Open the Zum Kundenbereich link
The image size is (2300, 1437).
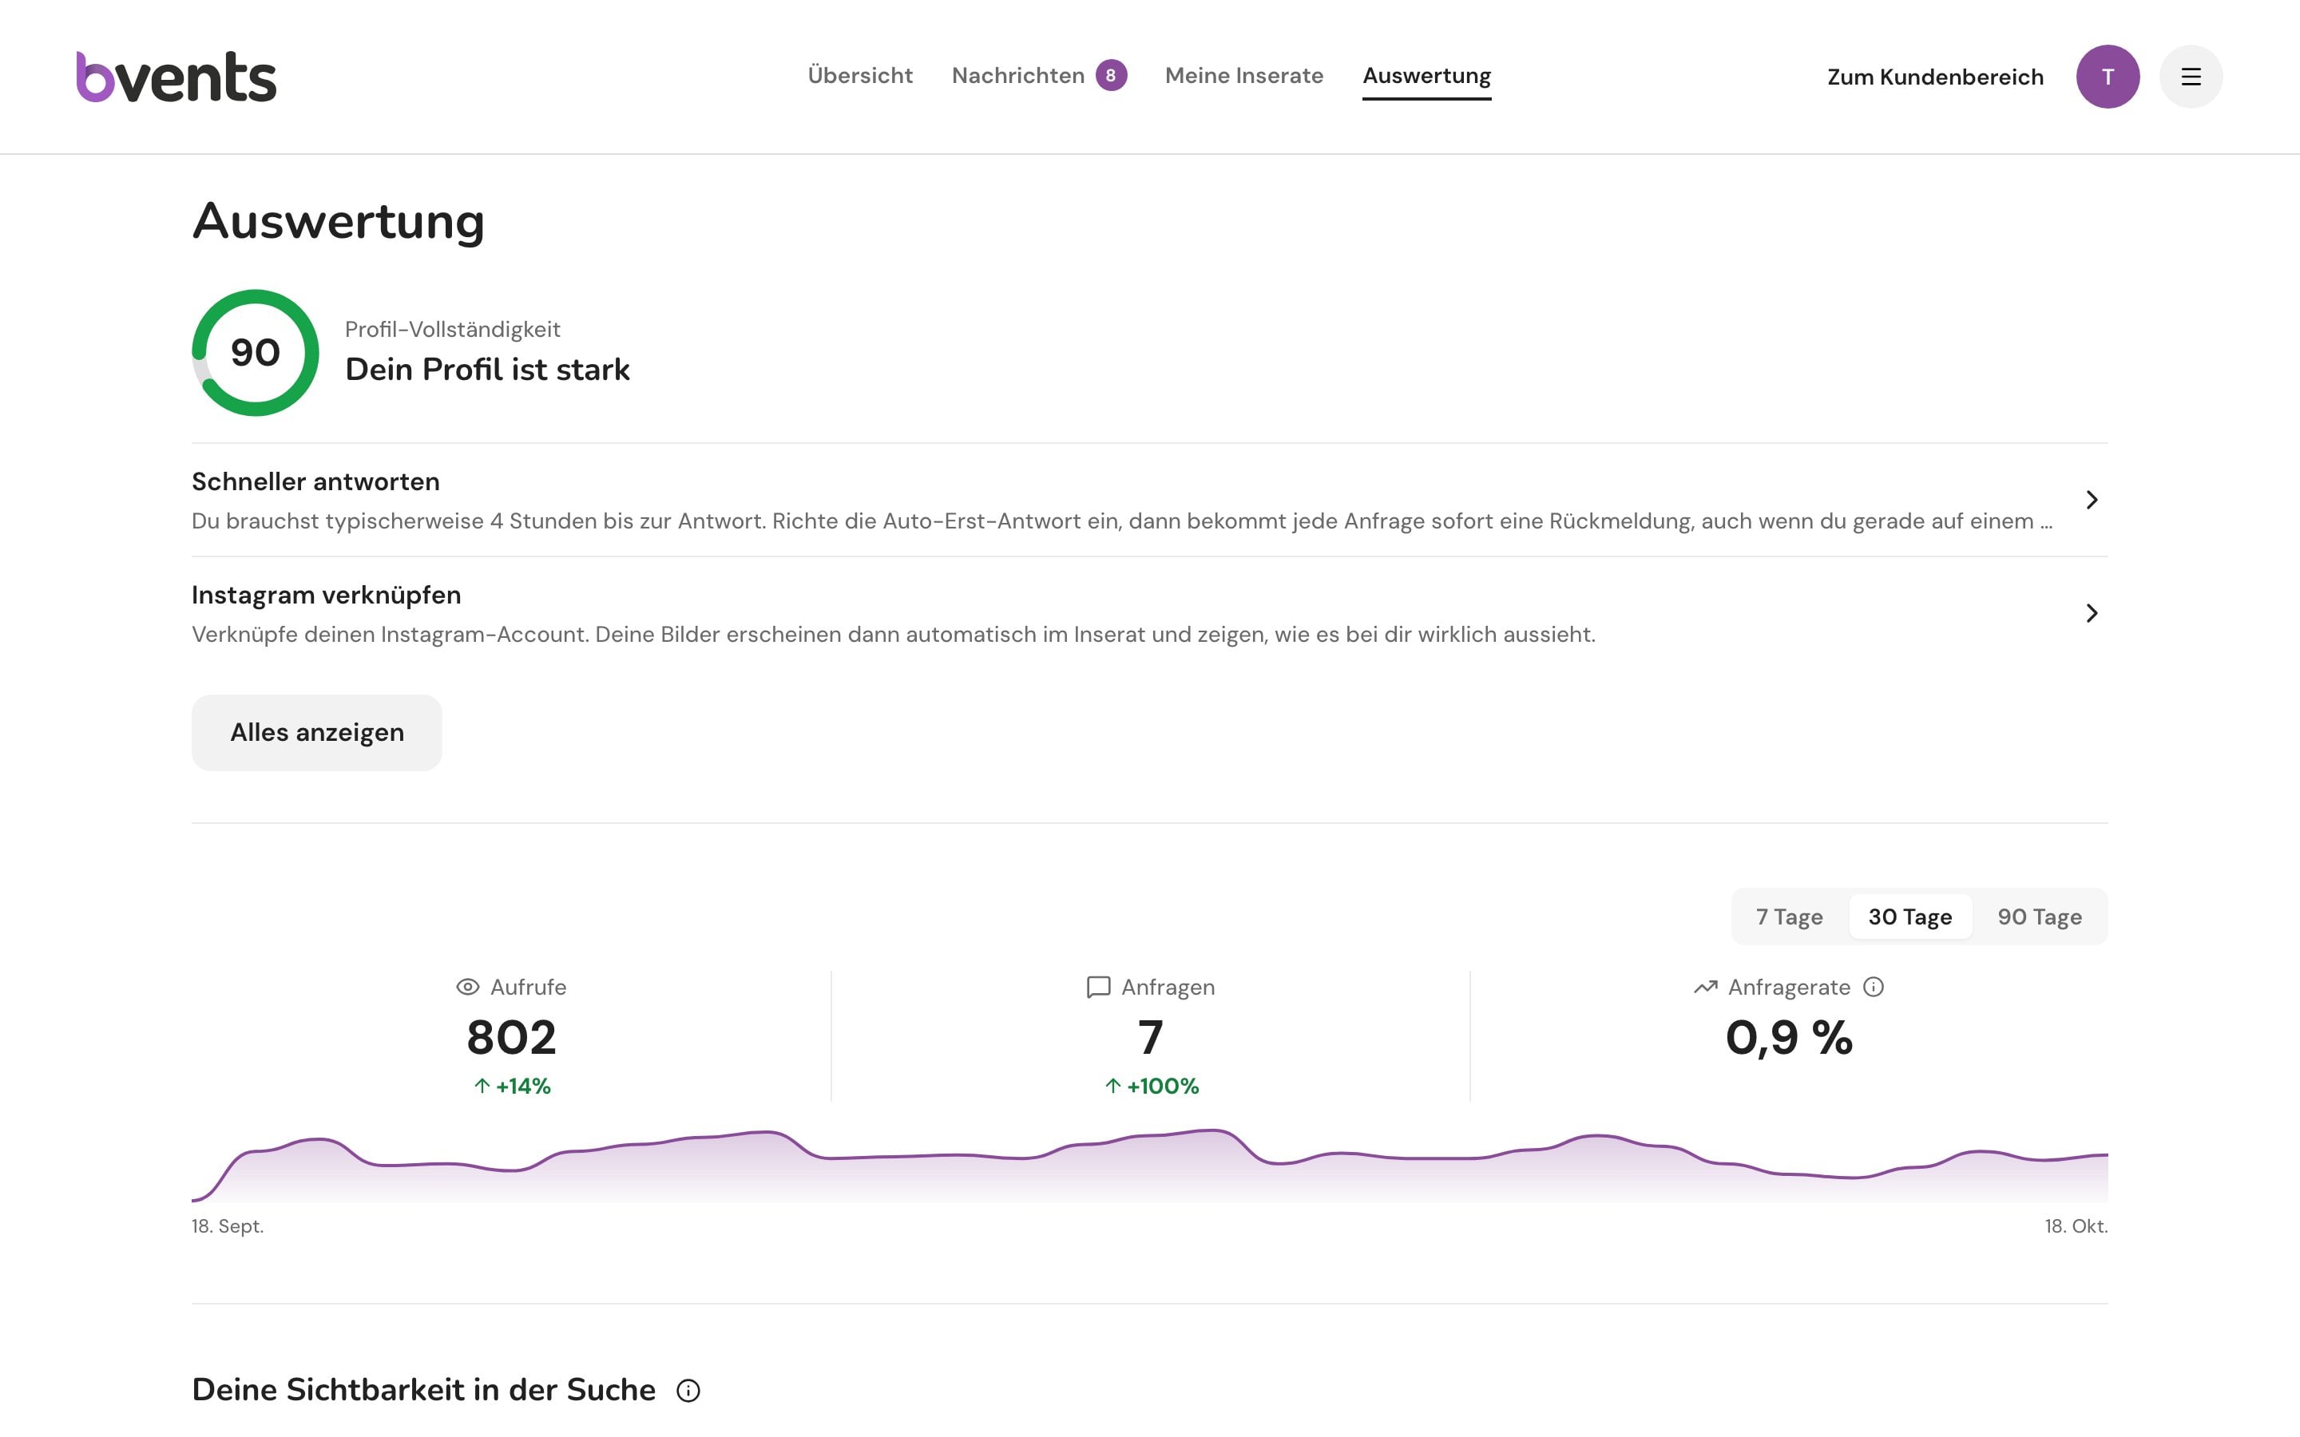pyautogui.click(x=1935, y=77)
